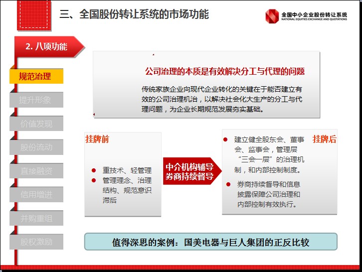Click the 挂牌前 heading
This screenshot has height=272, width=362.
97,139
